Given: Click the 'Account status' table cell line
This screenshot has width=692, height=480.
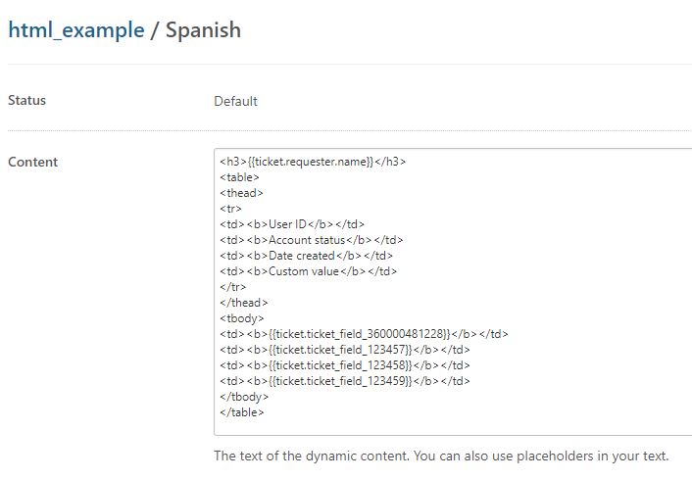Looking at the screenshot, I should (311, 240).
